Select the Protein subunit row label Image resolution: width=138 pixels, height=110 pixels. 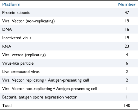pyautogui.click(x=16, y=13)
